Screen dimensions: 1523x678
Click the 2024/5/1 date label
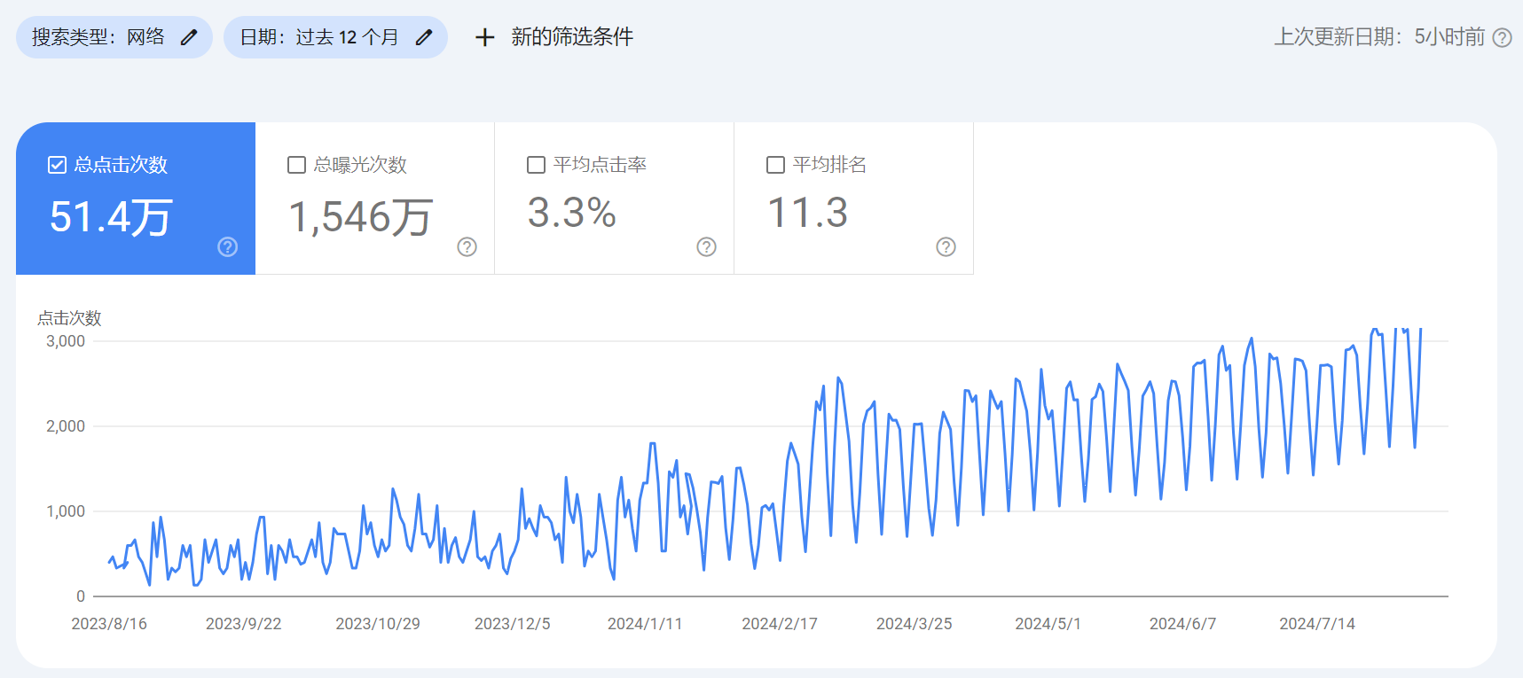pyautogui.click(x=1048, y=624)
